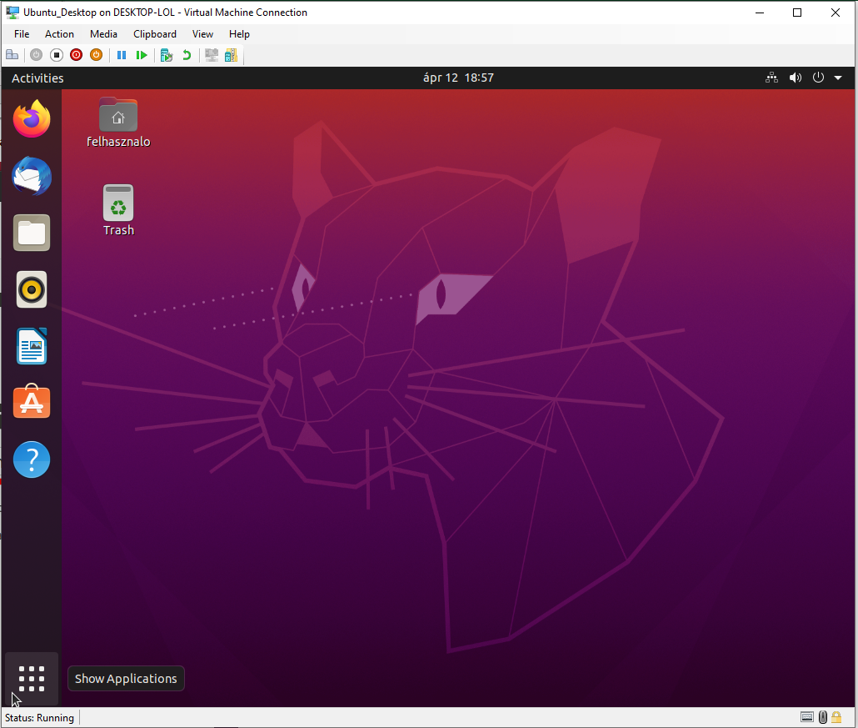Expand the Ubuntu system menu arrow
858x728 pixels.
[x=838, y=78]
